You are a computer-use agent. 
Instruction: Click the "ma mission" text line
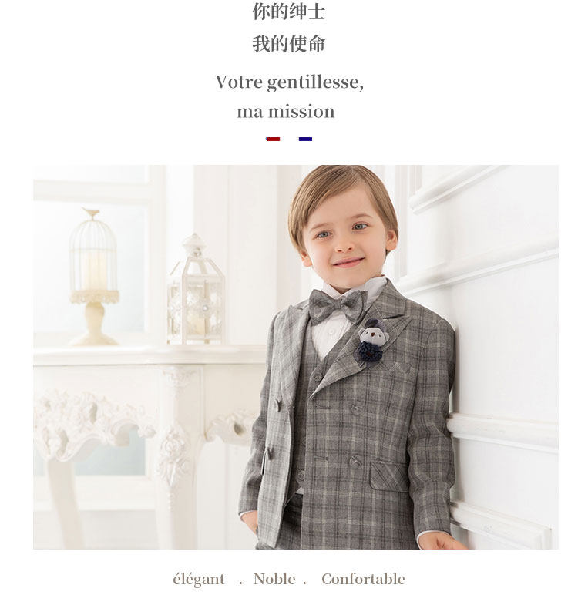coord(286,112)
